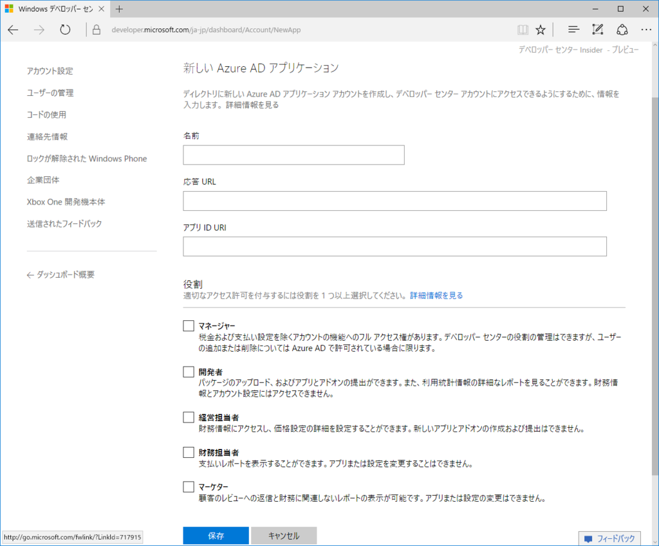Focus the 応答 URL input field

click(394, 201)
